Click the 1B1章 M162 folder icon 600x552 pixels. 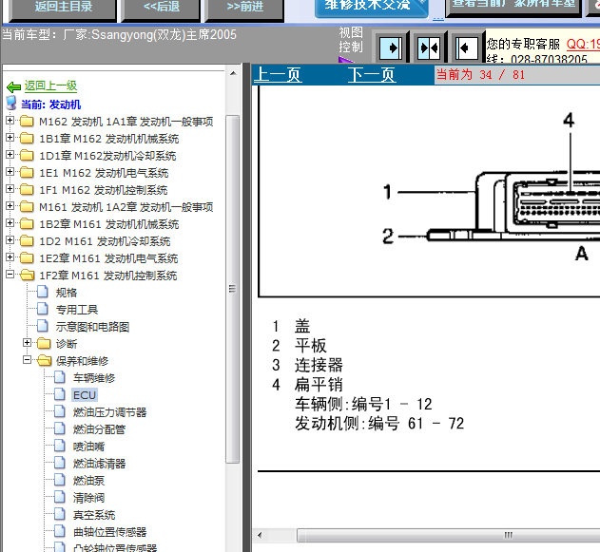[x=27, y=138]
